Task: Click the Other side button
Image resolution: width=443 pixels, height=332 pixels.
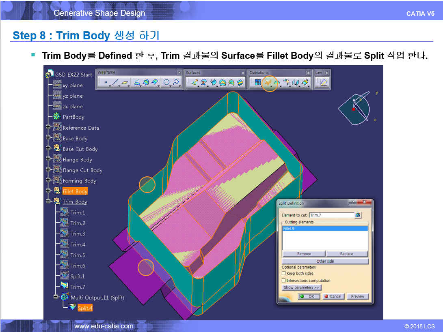Action: click(x=325, y=261)
